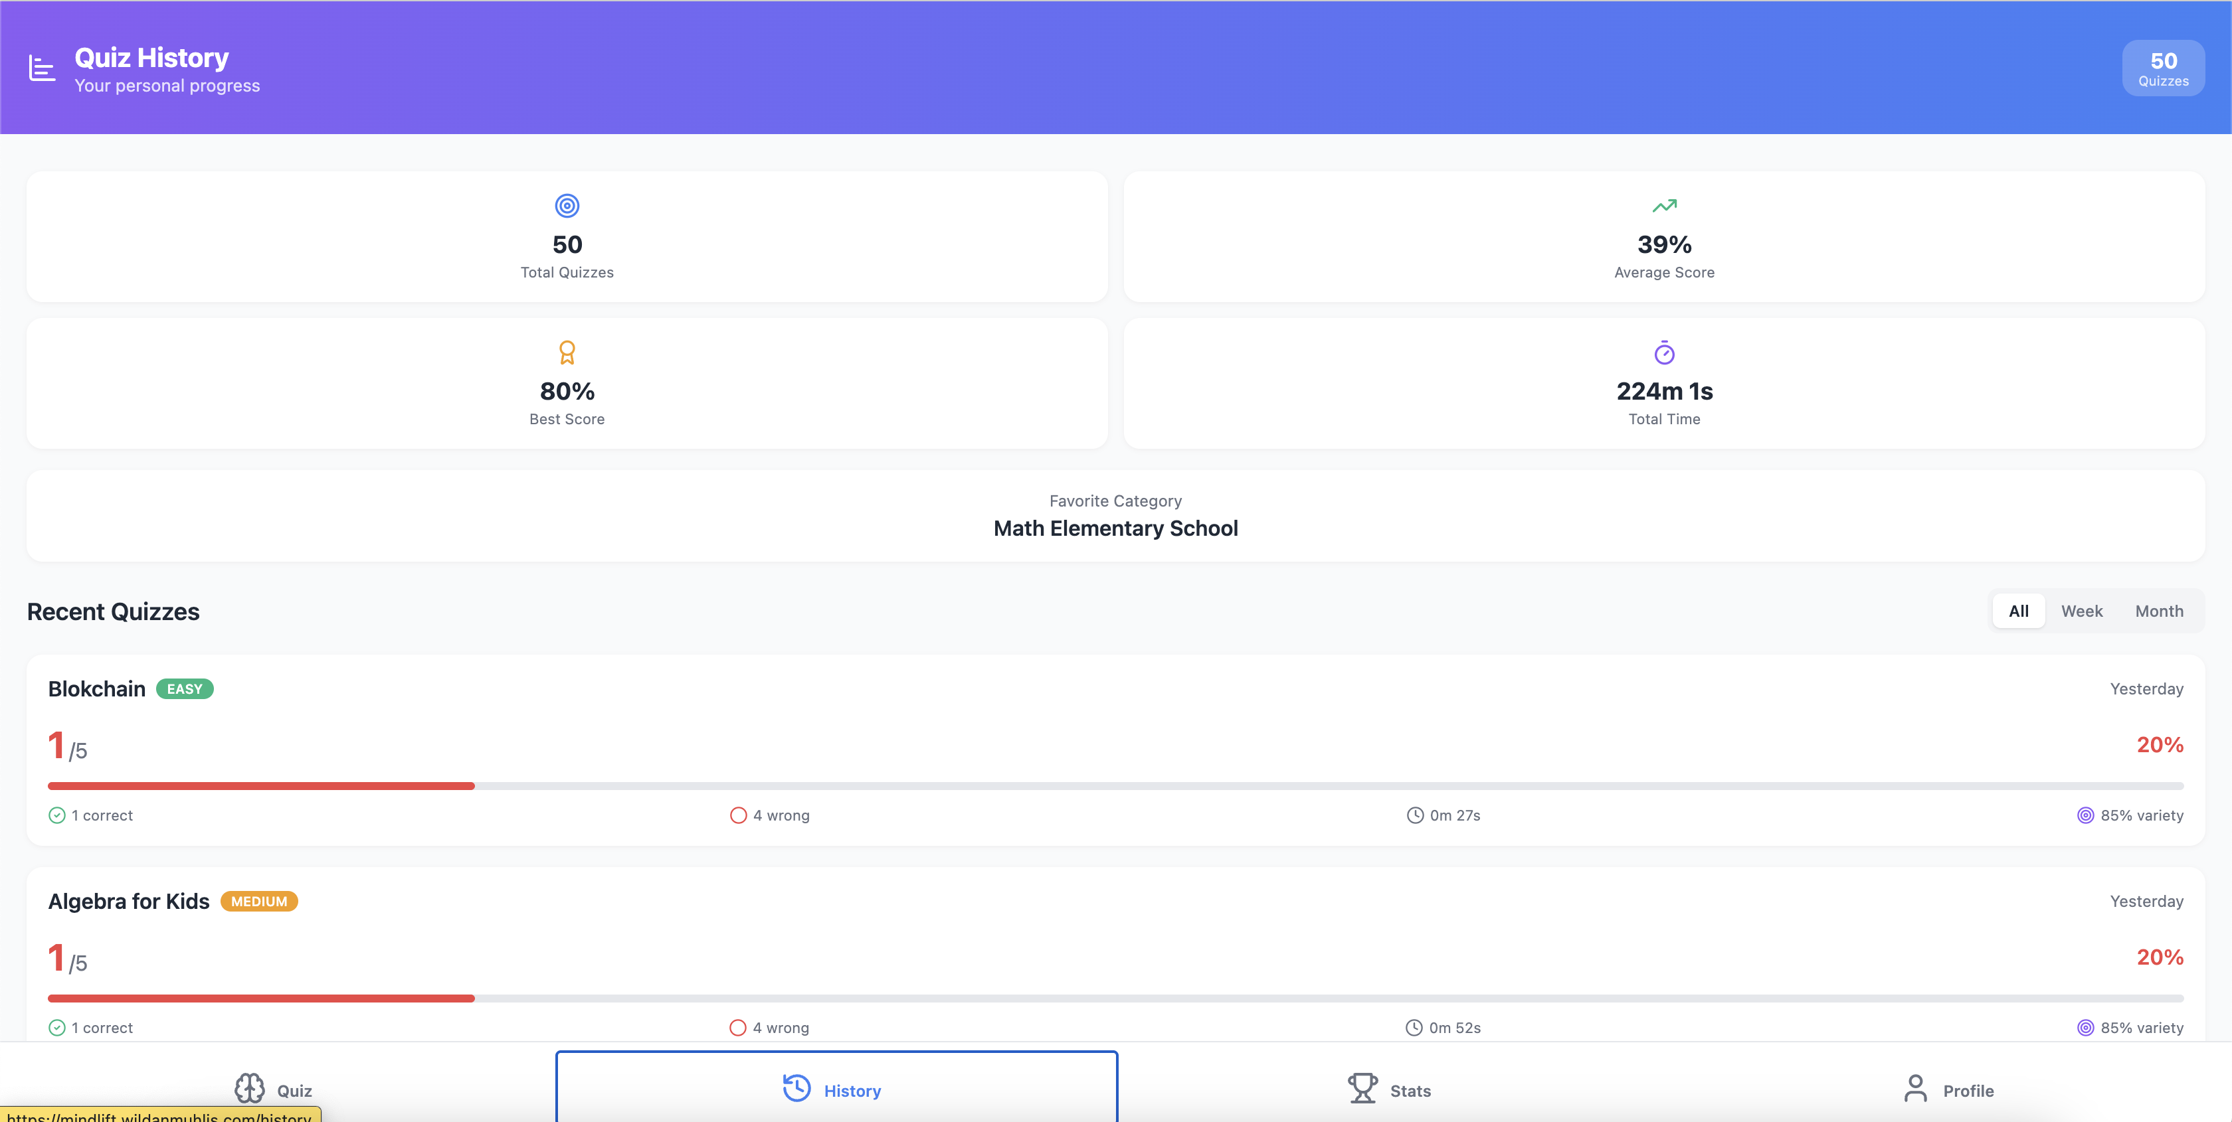Viewport: 2232px width, 1122px height.
Task: Select the All filter for recent quizzes
Action: click(x=2018, y=611)
